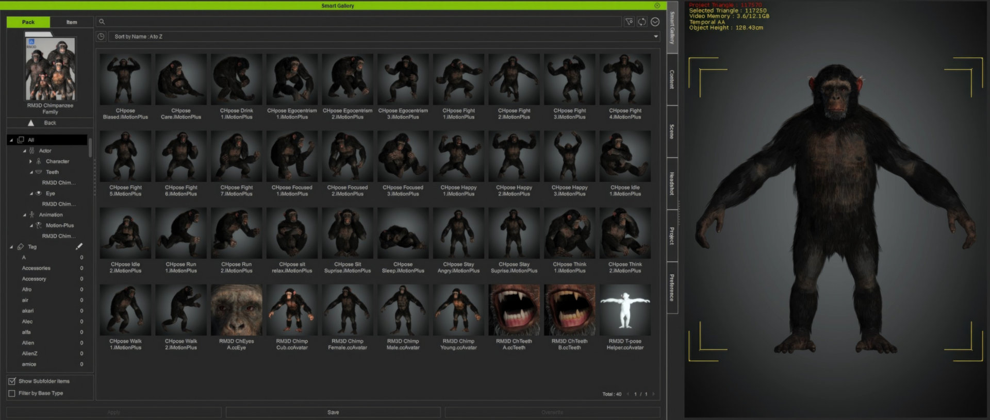Viewport: 990px width, 420px height.
Task: Open the Smart Gallery side tab
Action: tap(672, 28)
